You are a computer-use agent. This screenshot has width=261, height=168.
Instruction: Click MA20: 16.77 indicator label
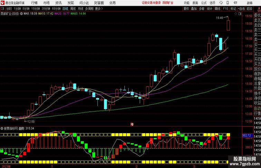click(62, 14)
